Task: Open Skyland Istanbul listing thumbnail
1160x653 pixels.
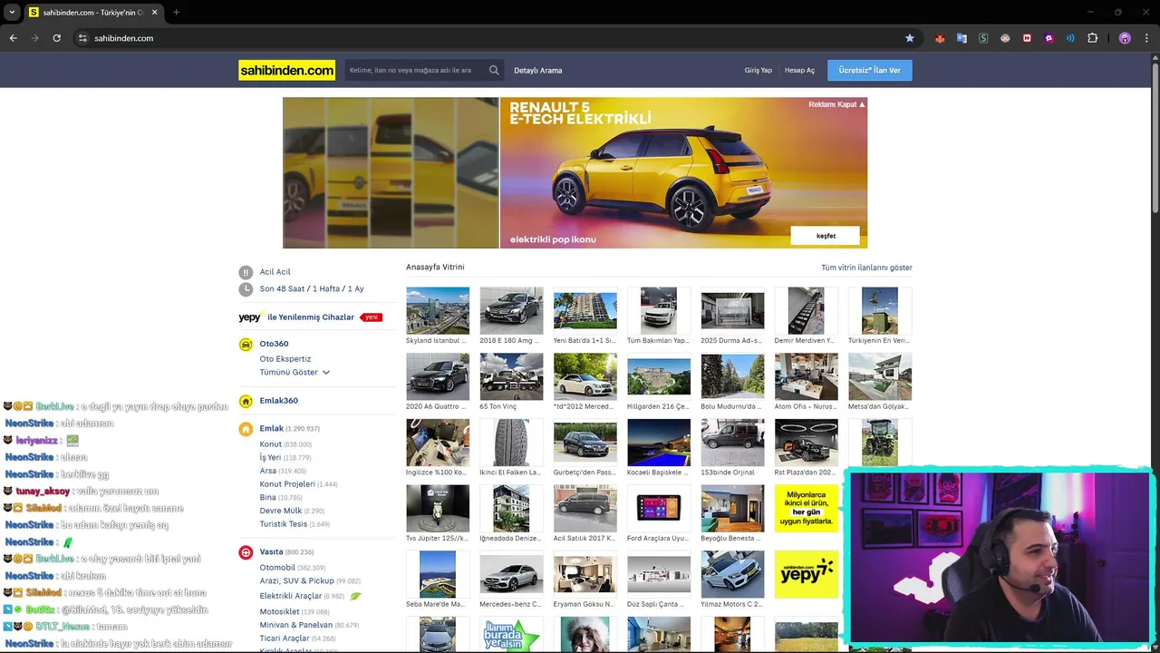Action: tap(438, 311)
